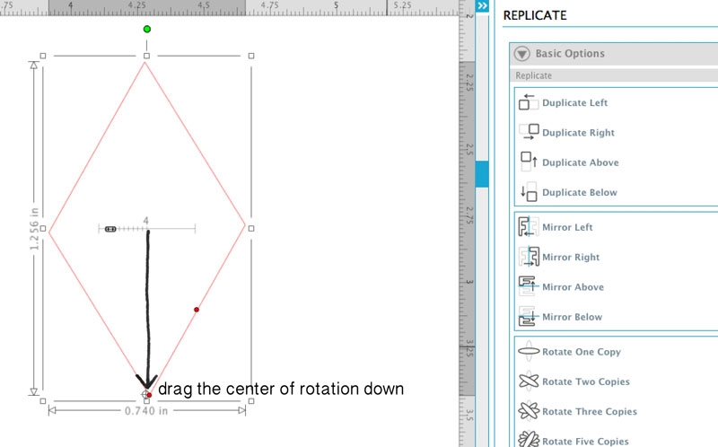Click the Mirror Below icon

[528, 316]
